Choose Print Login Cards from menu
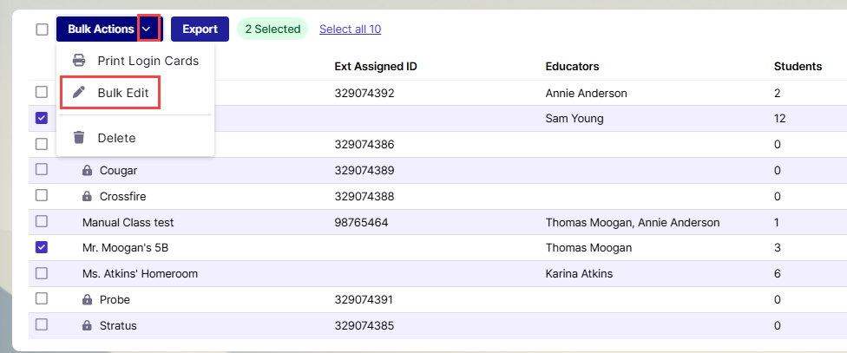Image resolution: width=847 pixels, height=353 pixels. 135,61
